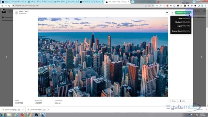208x117 pixels.
Task: Click the Share button
Action: pos(173,101)
